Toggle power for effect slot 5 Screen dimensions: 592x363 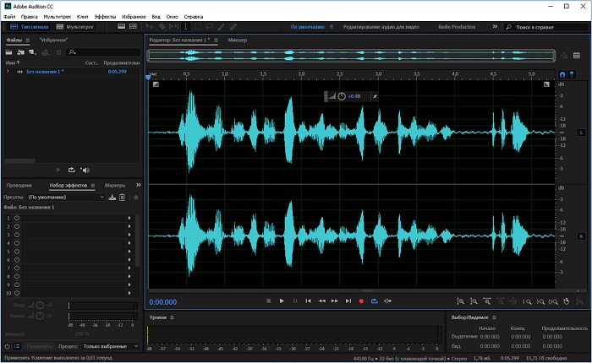[x=17, y=252]
